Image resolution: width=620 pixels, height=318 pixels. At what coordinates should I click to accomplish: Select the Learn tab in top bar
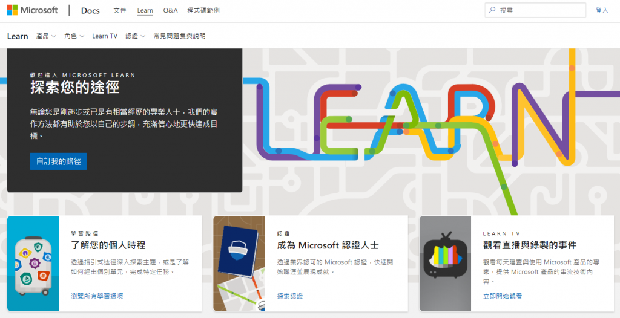pos(145,11)
